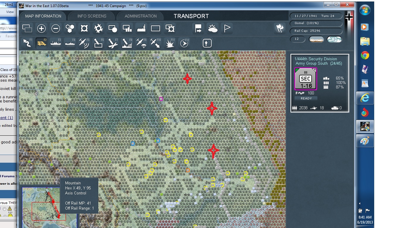Select the F5 air recon plane icon
This screenshot has width=406, height=228.
coord(84,43)
